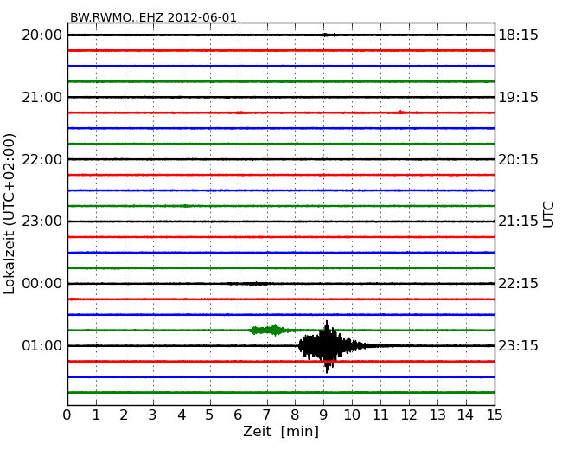Screen dimensions: 562x450
Task: Click the 18:15 UTC label
Action: point(518,35)
